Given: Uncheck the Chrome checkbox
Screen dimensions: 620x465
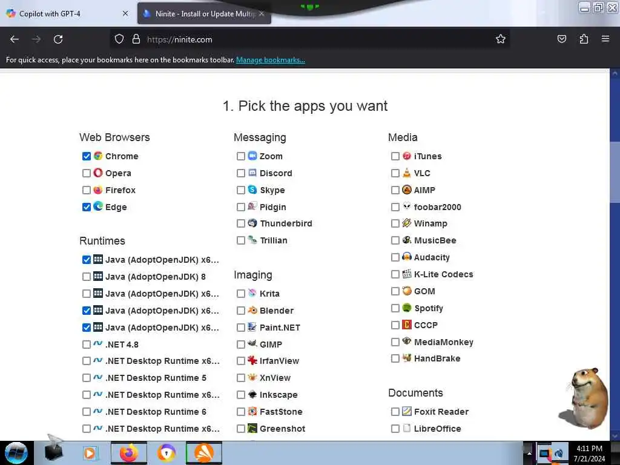Looking at the screenshot, I should [x=87, y=156].
